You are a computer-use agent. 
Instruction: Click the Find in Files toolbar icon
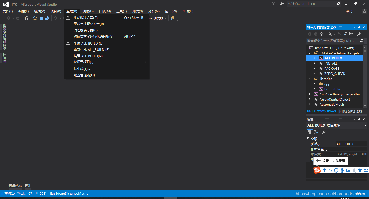click(x=172, y=18)
